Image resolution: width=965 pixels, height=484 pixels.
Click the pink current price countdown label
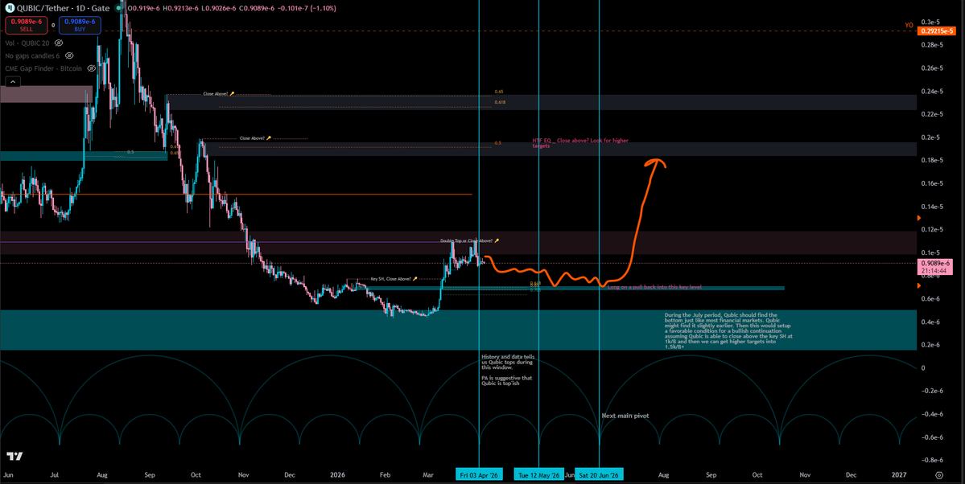click(937, 267)
